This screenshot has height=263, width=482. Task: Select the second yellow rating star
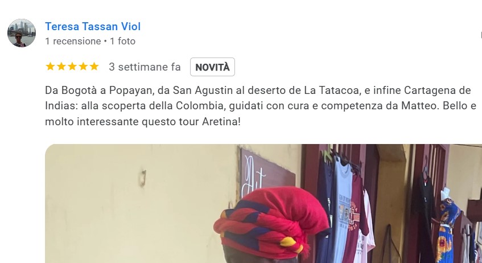pos(61,67)
